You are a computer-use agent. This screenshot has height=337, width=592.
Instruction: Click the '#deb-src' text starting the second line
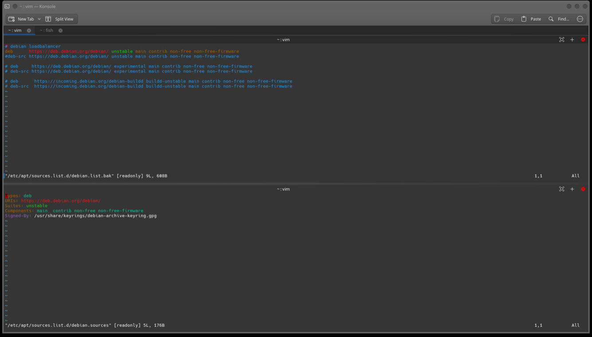click(16, 56)
